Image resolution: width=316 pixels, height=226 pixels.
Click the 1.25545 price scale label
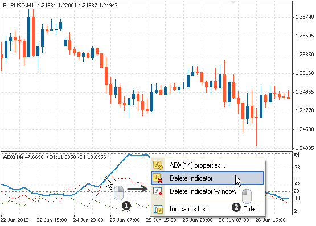coord(304,36)
